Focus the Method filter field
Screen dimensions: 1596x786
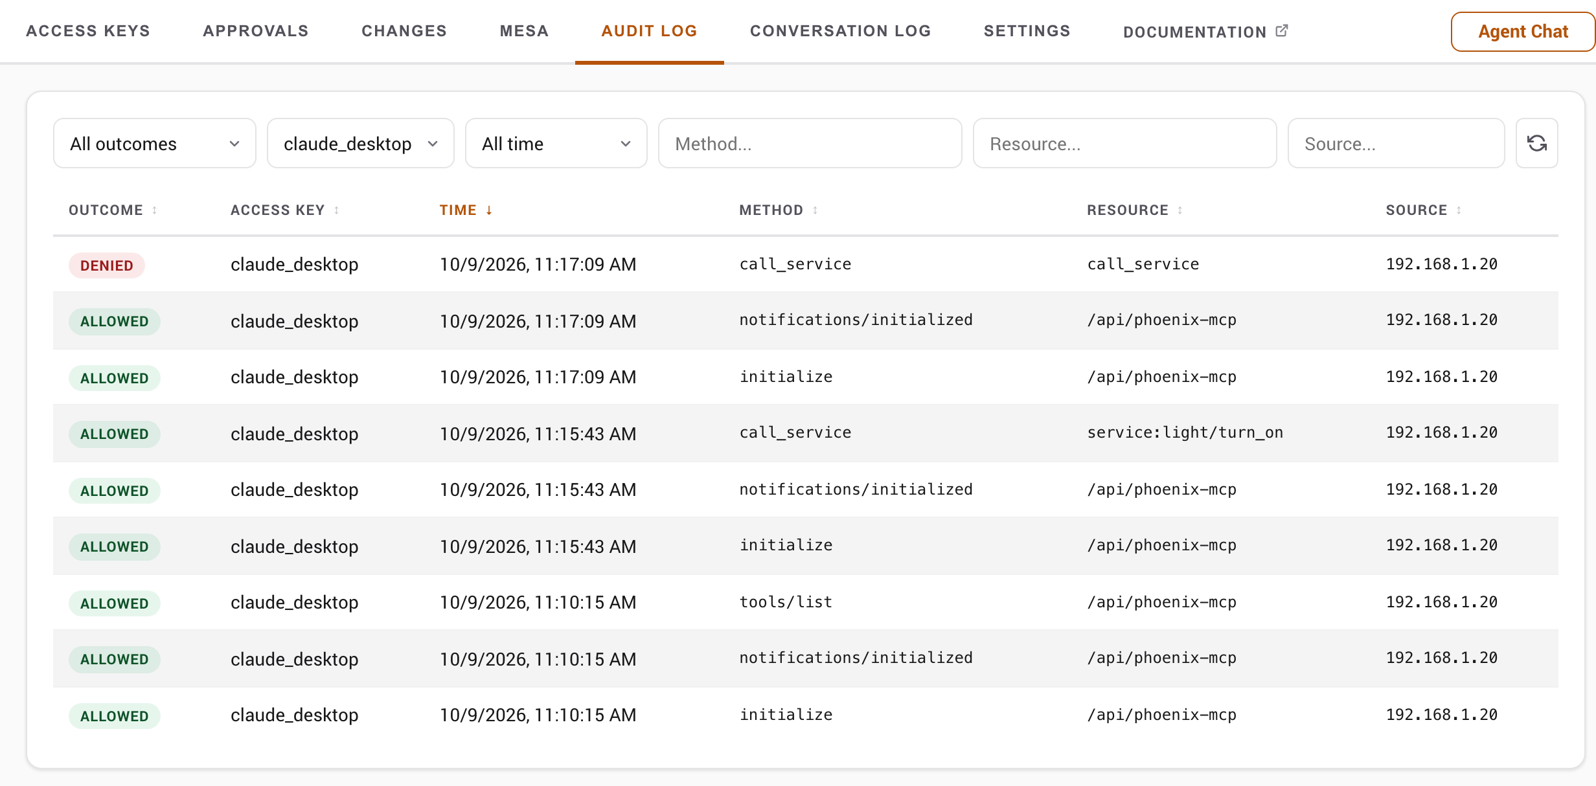[x=810, y=143]
